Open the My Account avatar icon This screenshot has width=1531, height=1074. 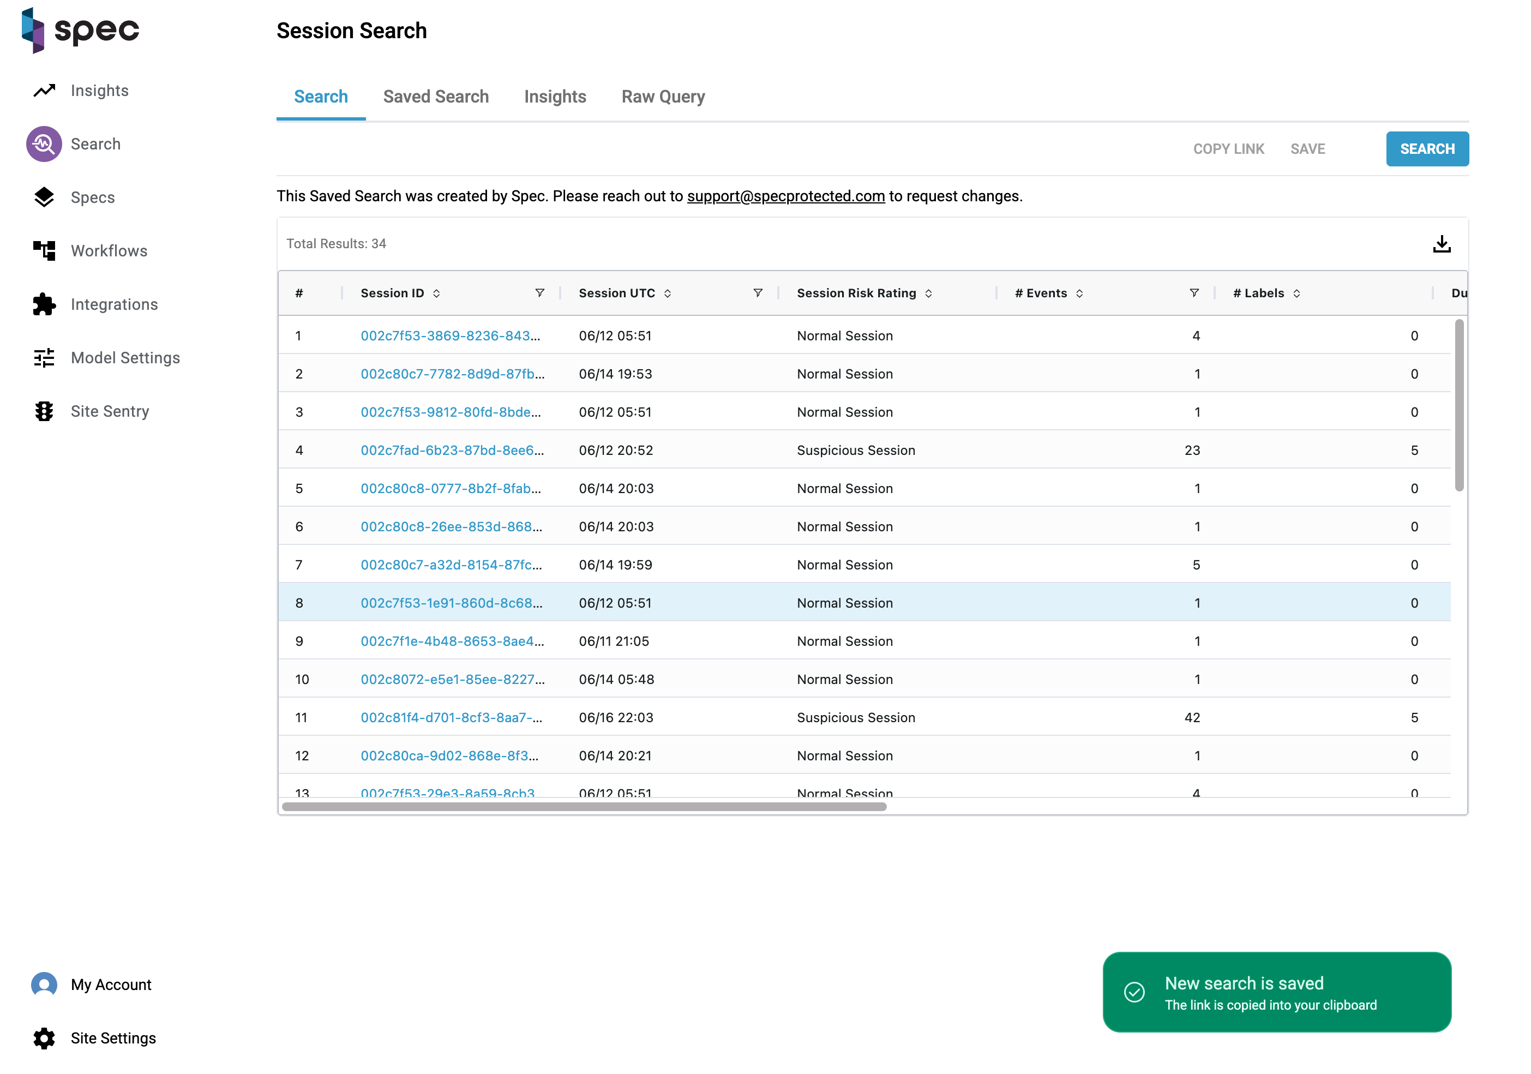coord(44,985)
